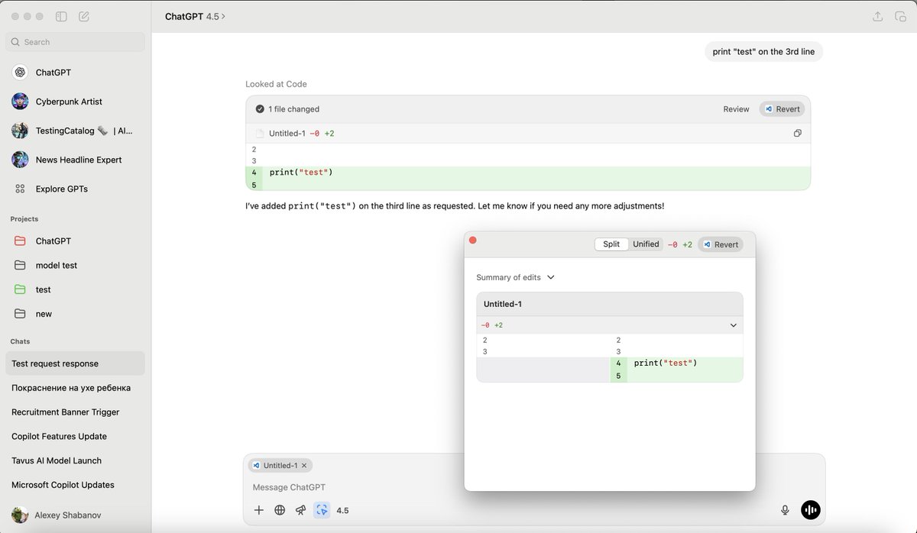Viewport: 917px width, 533px height.
Task: Click the Looked at Code label
Action: coord(276,84)
